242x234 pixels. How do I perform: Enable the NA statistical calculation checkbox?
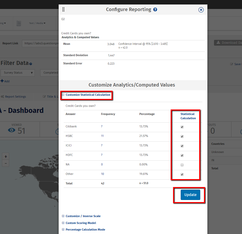(x=182, y=165)
